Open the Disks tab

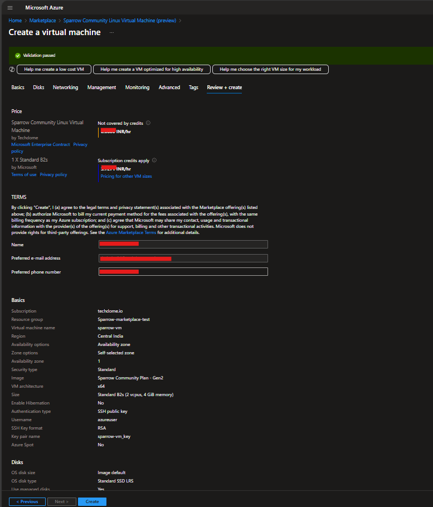click(38, 87)
